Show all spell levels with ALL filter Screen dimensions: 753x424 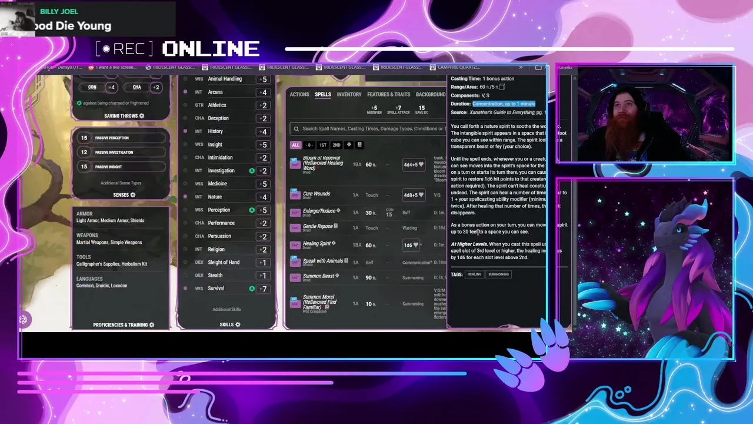pyautogui.click(x=295, y=145)
